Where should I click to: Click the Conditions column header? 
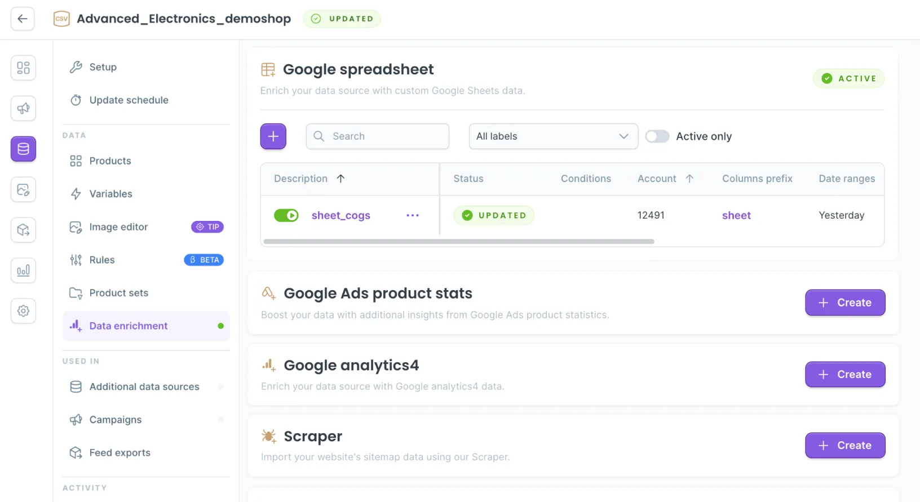(x=586, y=179)
